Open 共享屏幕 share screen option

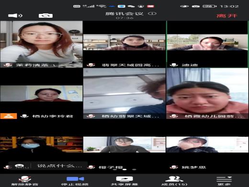(x=124, y=181)
